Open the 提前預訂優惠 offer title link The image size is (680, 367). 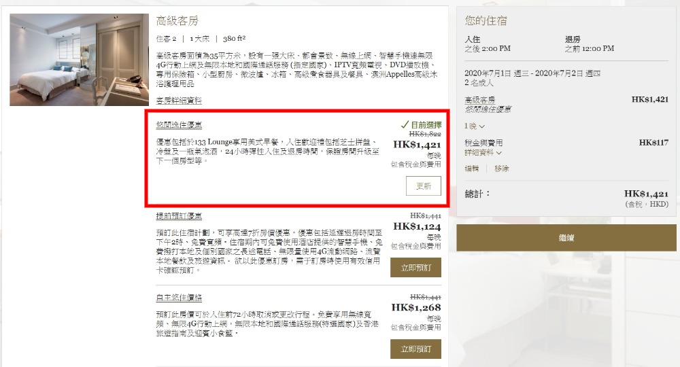(x=179, y=216)
